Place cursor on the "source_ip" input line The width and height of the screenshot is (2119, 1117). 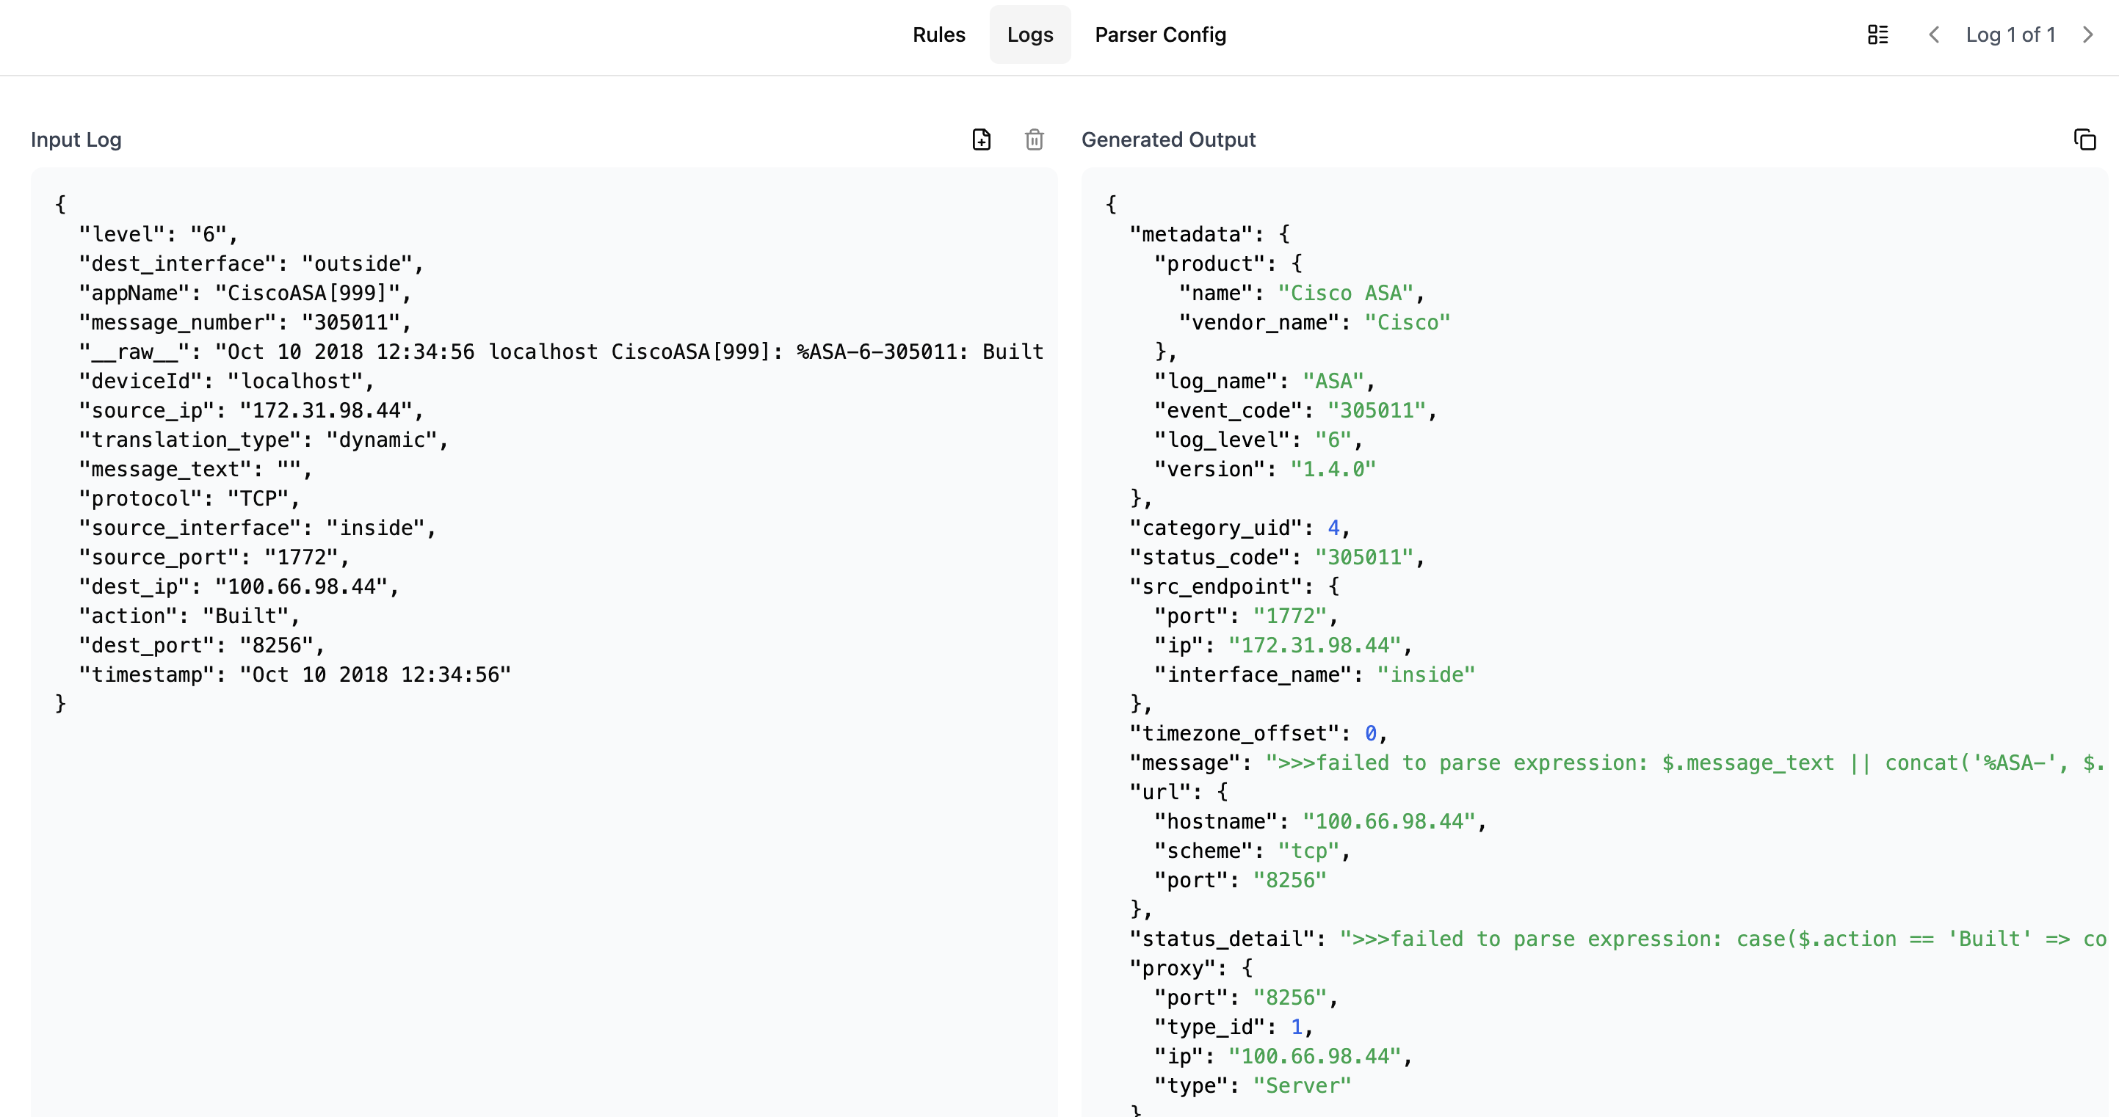coord(251,410)
